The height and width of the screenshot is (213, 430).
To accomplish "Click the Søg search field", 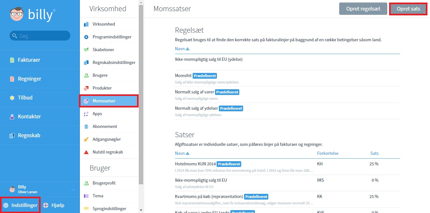I will tap(40, 36).
